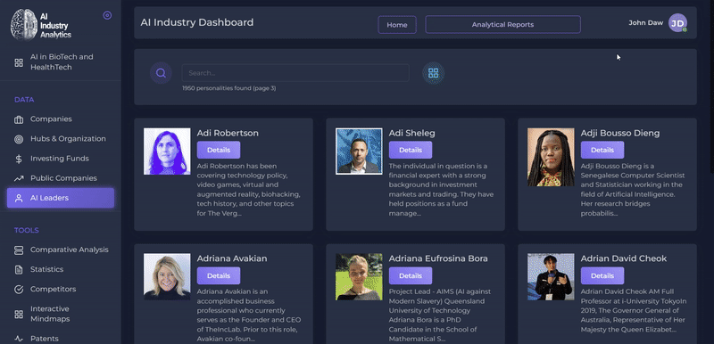714x344 pixels.
Task: Click the Patents pulse icon
Action: 19,339
